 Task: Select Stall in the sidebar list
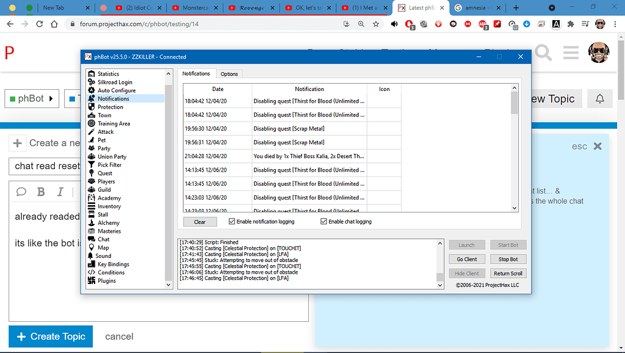tap(103, 214)
